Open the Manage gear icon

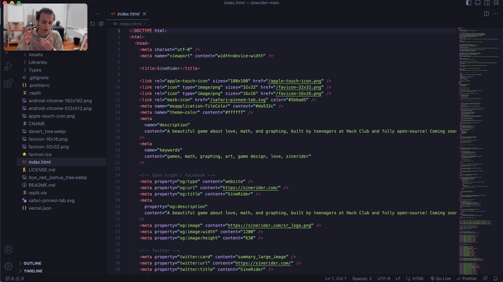(x=9, y=266)
